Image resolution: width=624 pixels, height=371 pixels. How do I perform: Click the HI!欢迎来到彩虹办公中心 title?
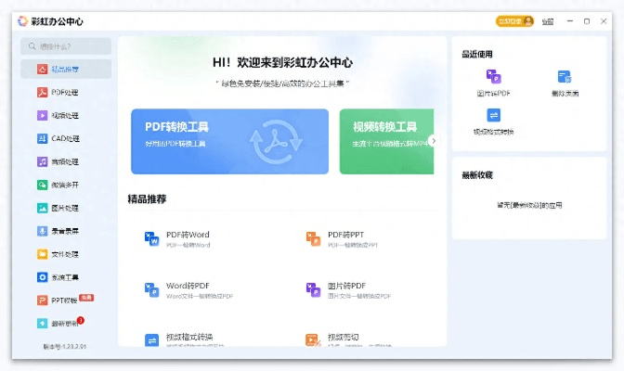click(x=282, y=62)
